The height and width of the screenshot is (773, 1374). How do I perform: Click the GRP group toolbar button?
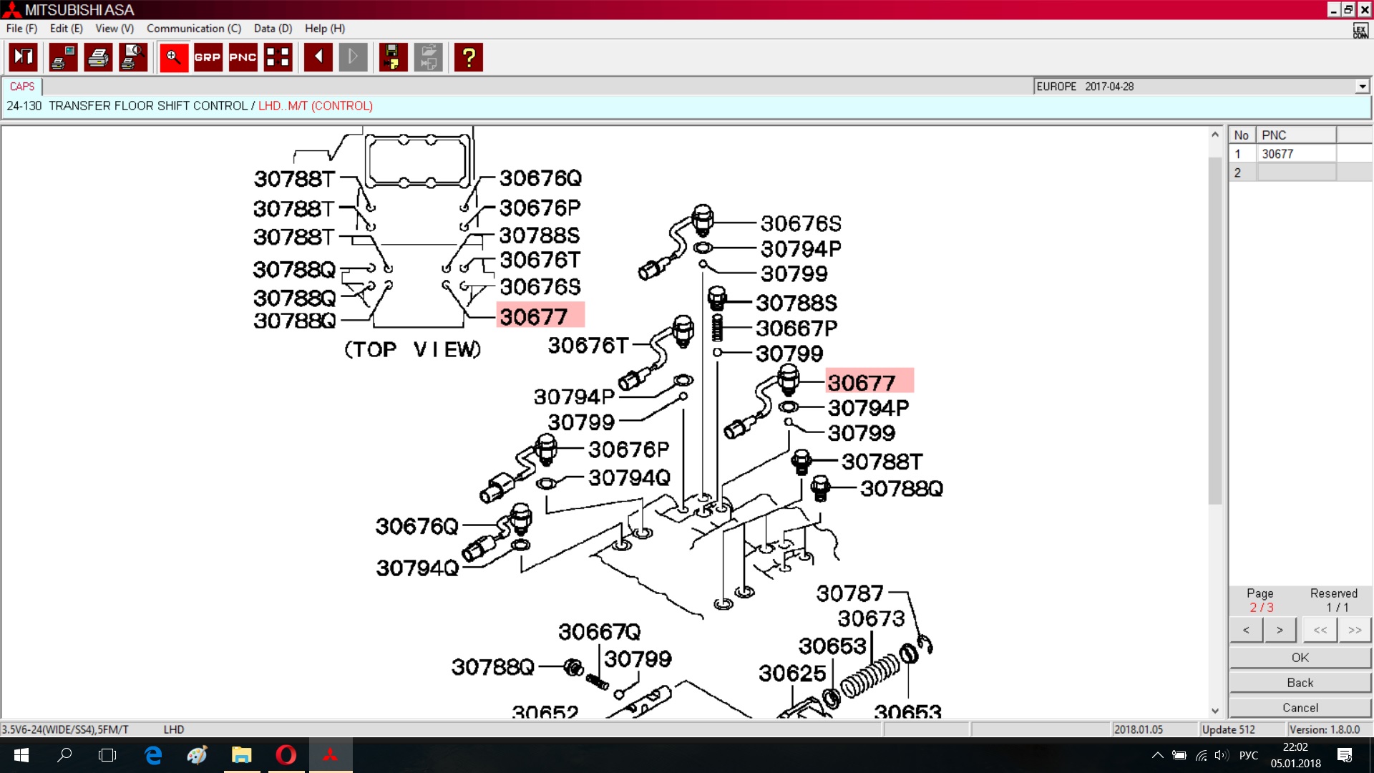pyautogui.click(x=208, y=57)
